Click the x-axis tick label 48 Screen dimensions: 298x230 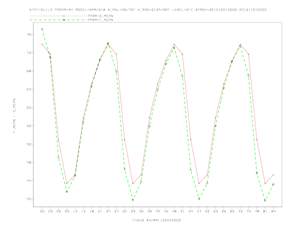(x=174, y=211)
